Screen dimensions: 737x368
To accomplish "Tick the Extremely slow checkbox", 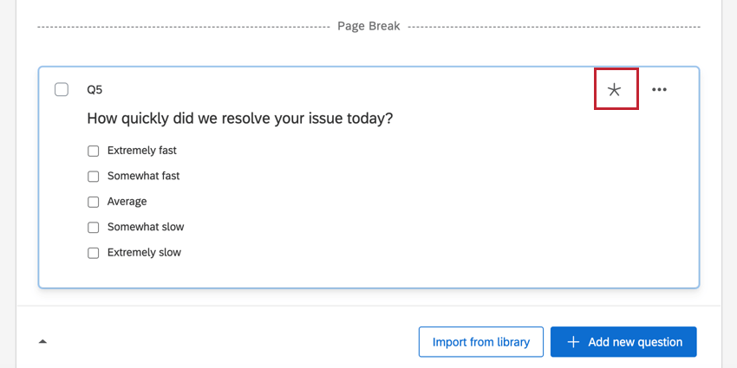I will point(94,253).
